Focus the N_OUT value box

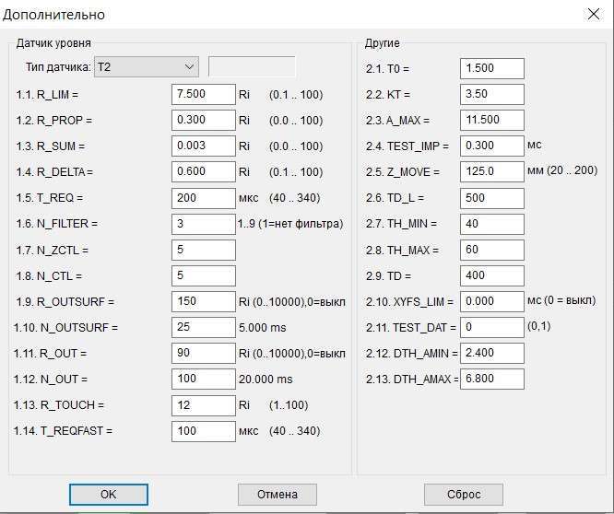tap(203, 380)
